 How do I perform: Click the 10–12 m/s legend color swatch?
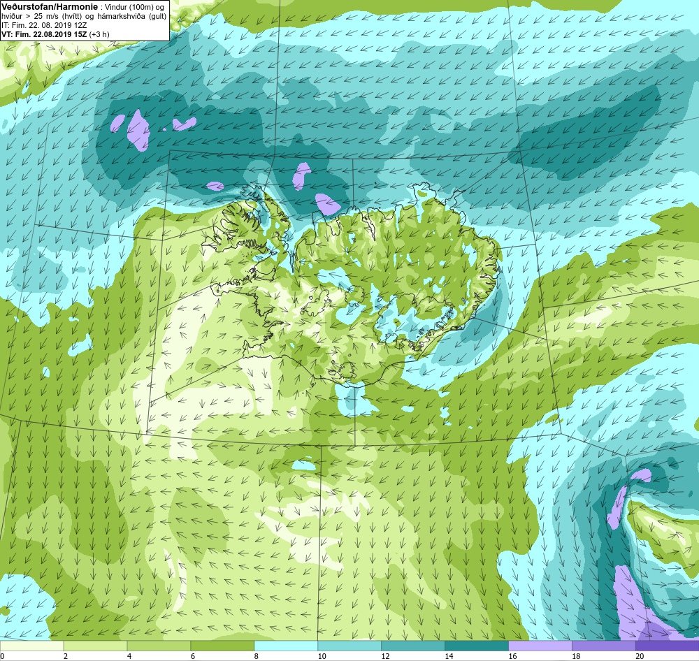[x=349, y=646]
